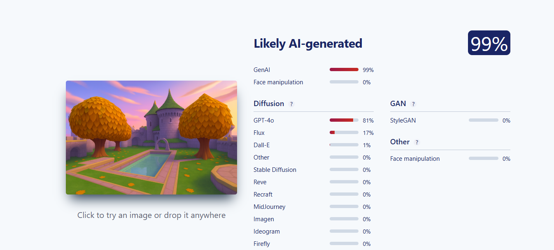
Task: Click the MidJourney score bar
Action: click(x=344, y=207)
